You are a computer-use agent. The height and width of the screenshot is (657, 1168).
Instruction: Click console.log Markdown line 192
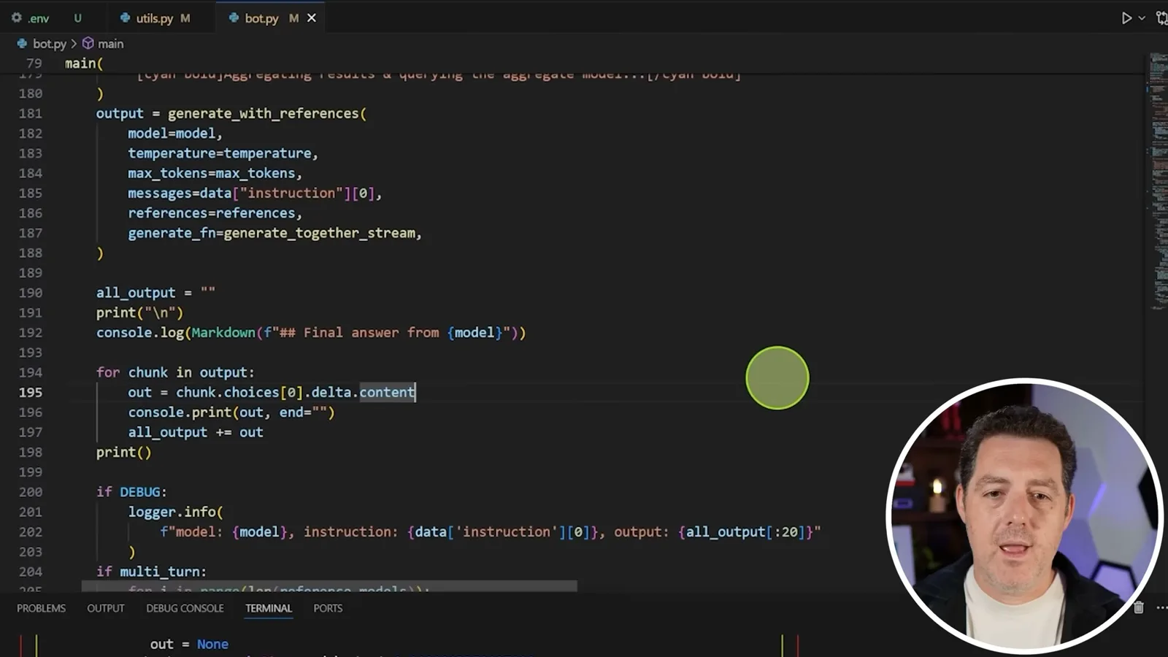(x=311, y=332)
